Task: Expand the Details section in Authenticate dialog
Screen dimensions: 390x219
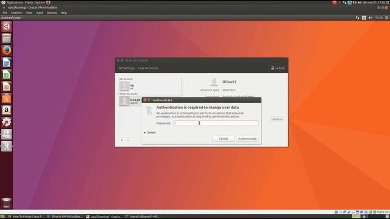Action: [150, 133]
